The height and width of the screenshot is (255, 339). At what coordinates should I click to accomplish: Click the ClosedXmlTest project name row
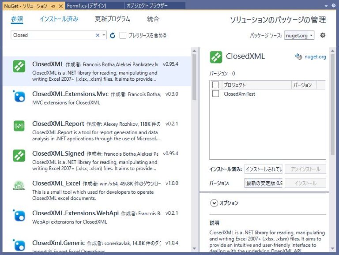(239, 94)
